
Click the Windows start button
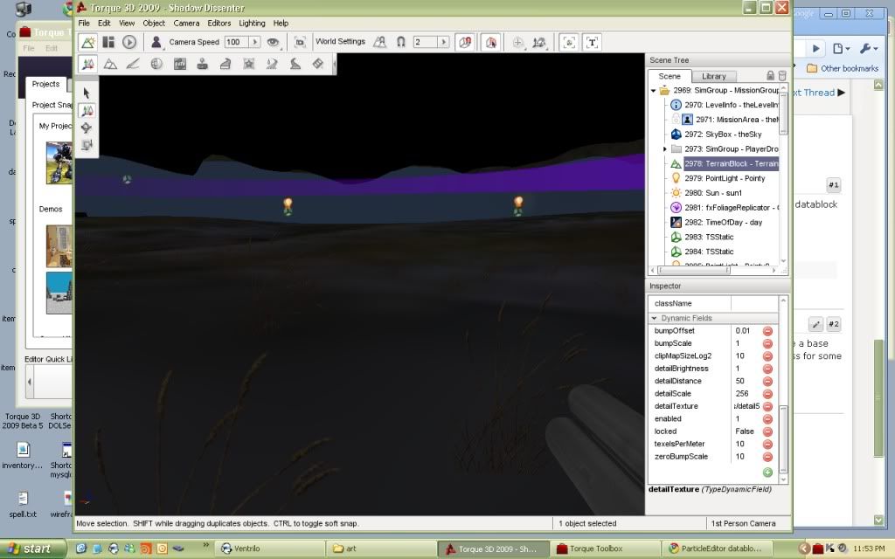30,549
